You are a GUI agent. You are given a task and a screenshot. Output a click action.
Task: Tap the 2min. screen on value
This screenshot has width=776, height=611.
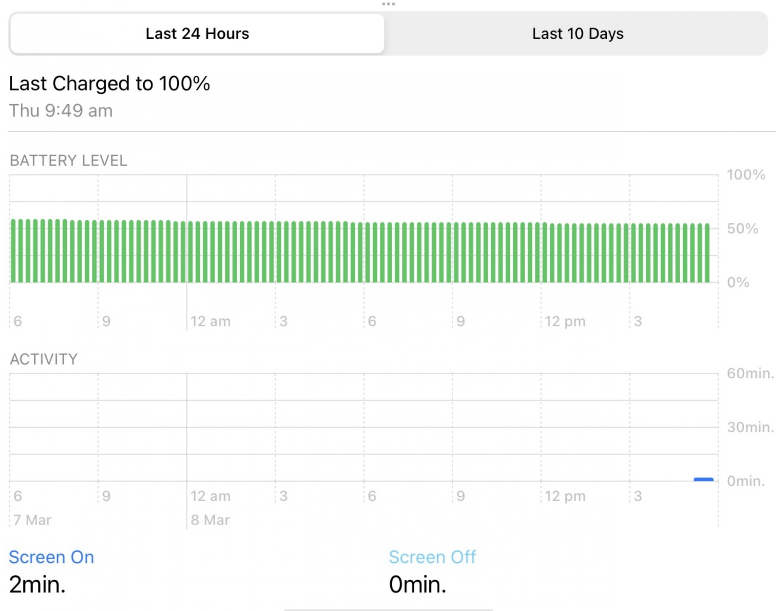(x=37, y=584)
